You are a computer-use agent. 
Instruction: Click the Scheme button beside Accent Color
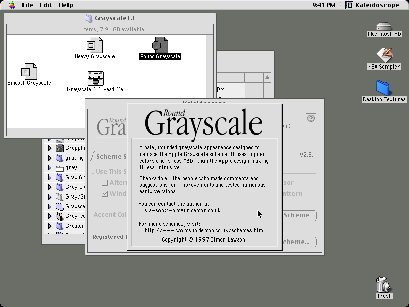point(300,215)
